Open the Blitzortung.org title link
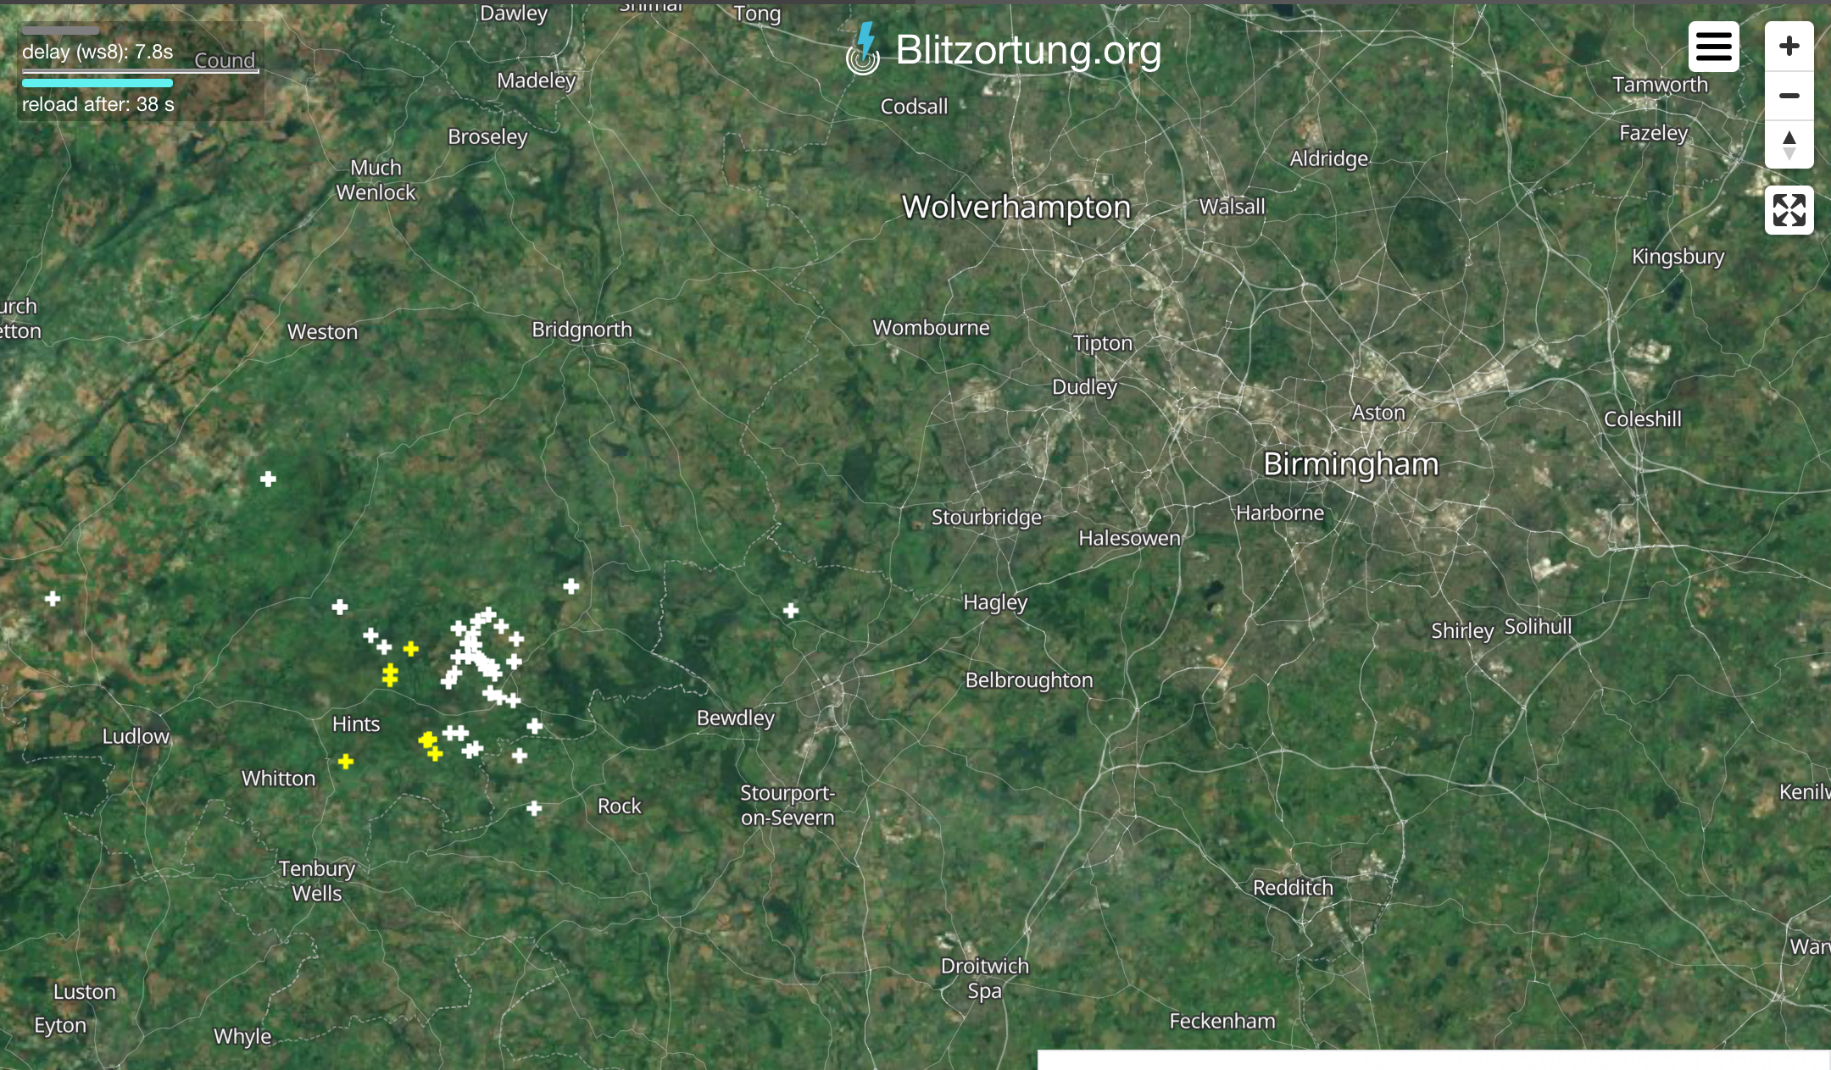1831x1070 pixels. [1028, 50]
